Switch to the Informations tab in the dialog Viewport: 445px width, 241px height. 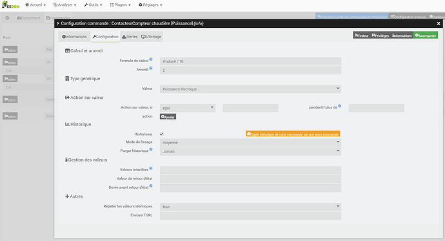click(75, 37)
